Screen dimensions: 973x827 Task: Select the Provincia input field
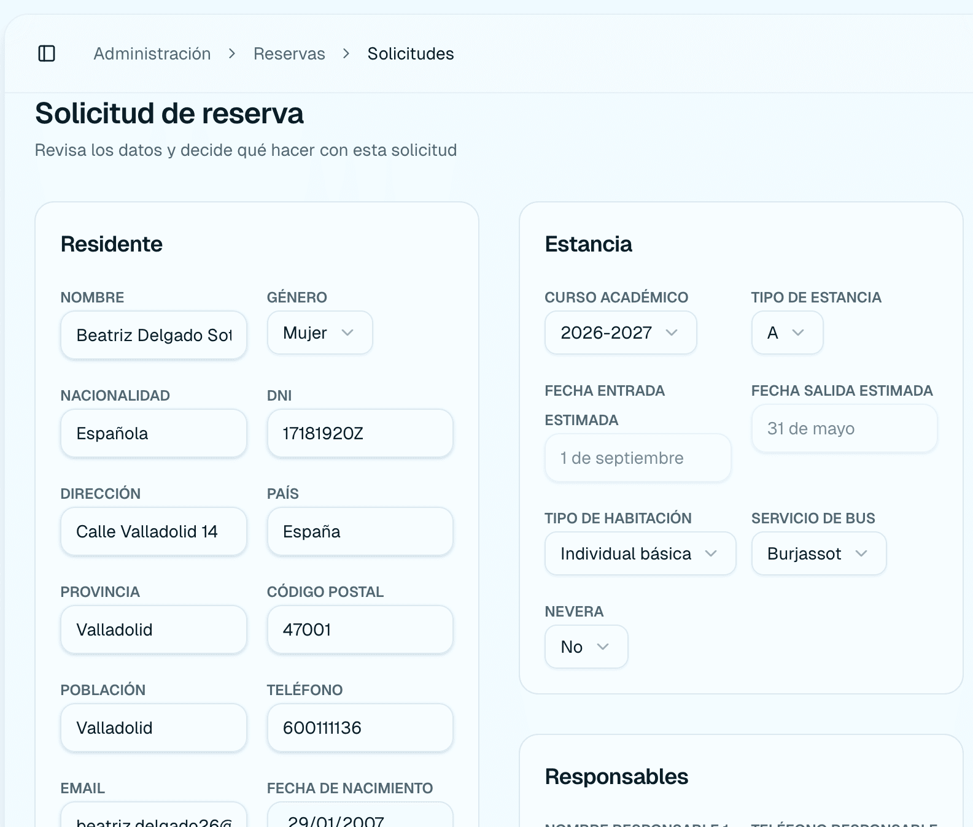(153, 630)
